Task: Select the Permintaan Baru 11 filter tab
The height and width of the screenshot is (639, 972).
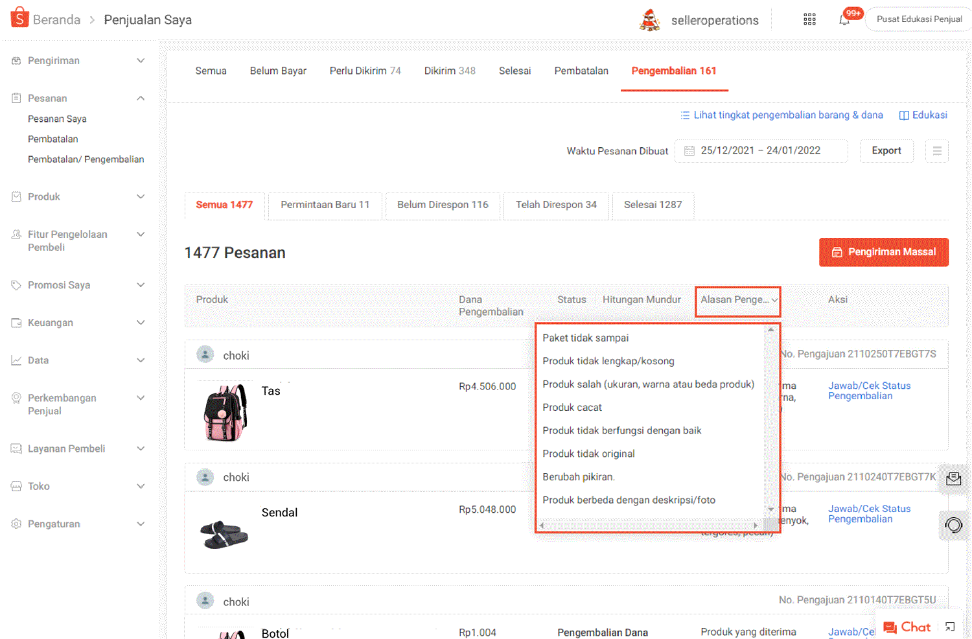Action: coord(325,205)
